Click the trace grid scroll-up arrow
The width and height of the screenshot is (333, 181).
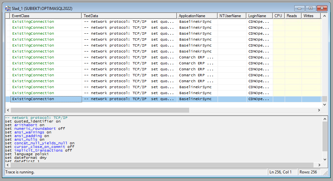324,16
